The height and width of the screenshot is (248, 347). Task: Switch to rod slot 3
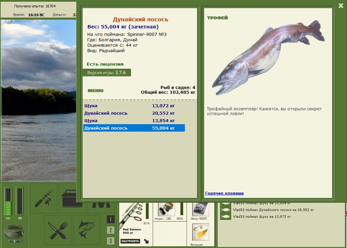tap(111, 241)
